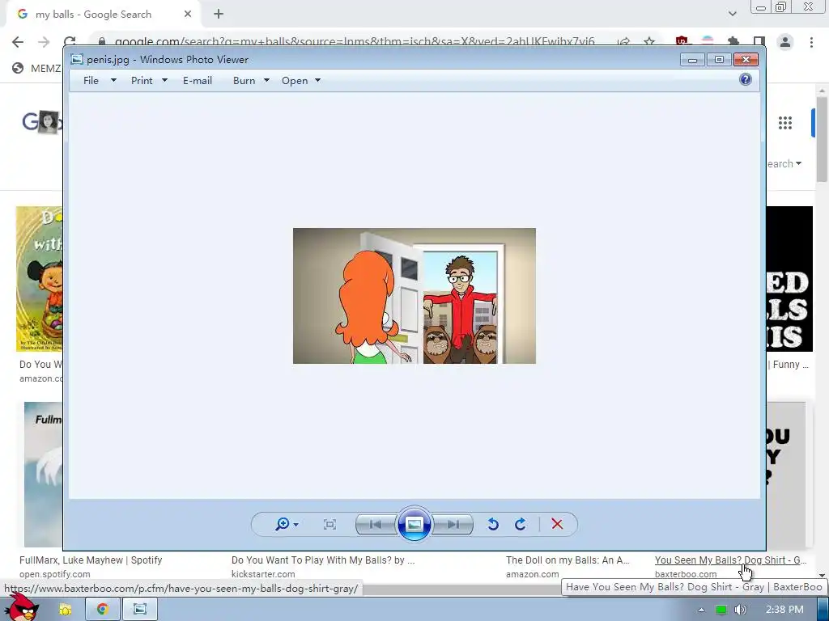Image resolution: width=829 pixels, height=621 pixels.
Task: Rotate the photo clockwise
Action: 521,524
